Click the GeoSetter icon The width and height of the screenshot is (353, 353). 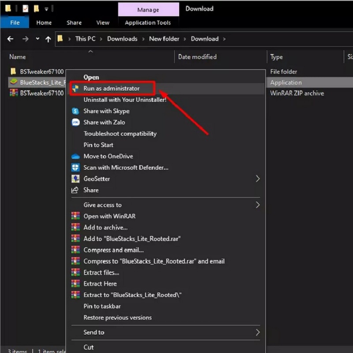(75, 179)
